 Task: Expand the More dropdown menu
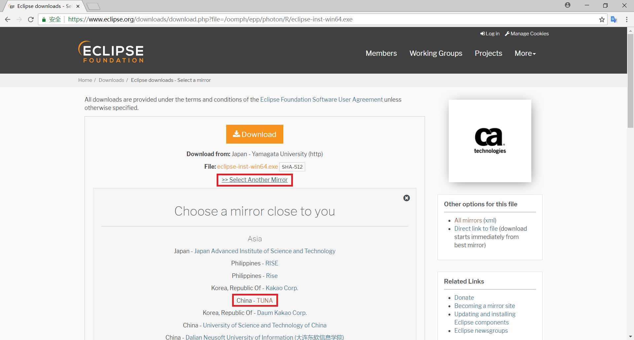[525, 53]
